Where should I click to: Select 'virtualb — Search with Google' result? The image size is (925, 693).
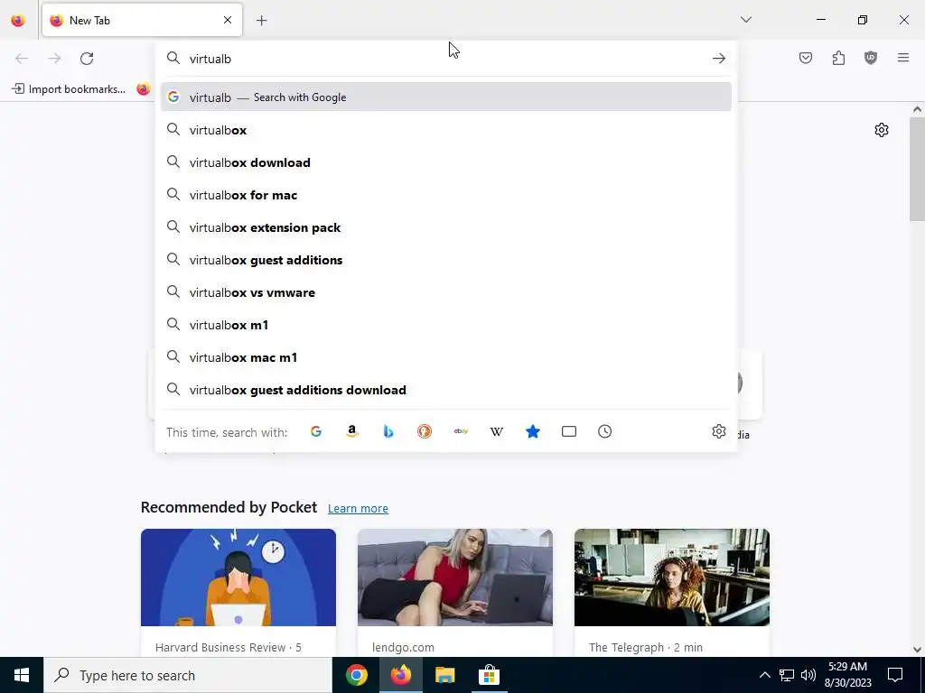tap(446, 97)
